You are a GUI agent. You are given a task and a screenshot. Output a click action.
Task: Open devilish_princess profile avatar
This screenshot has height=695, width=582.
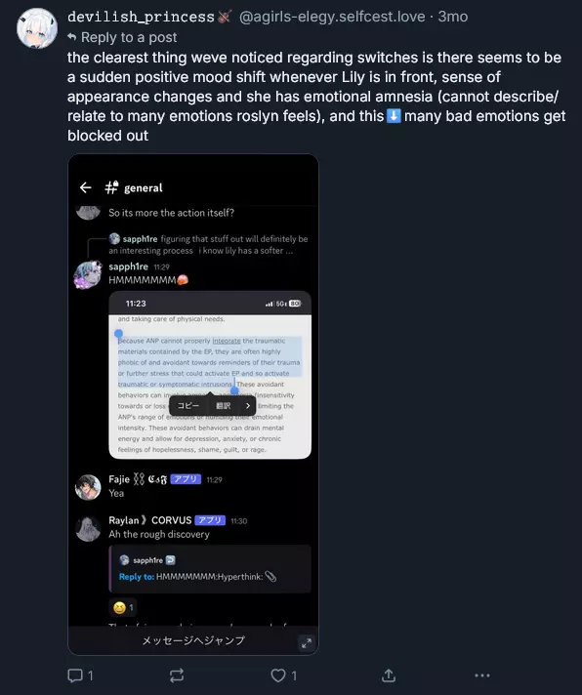(x=37, y=28)
